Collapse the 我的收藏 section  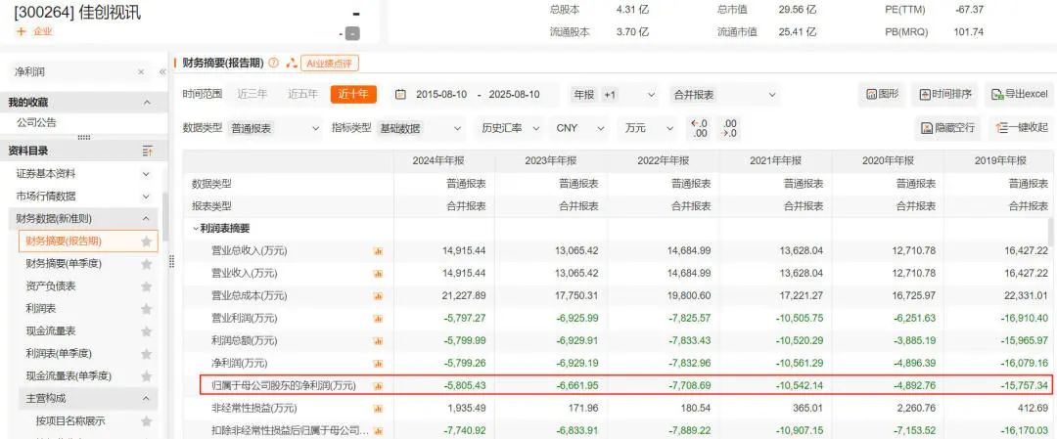coord(147,103)
